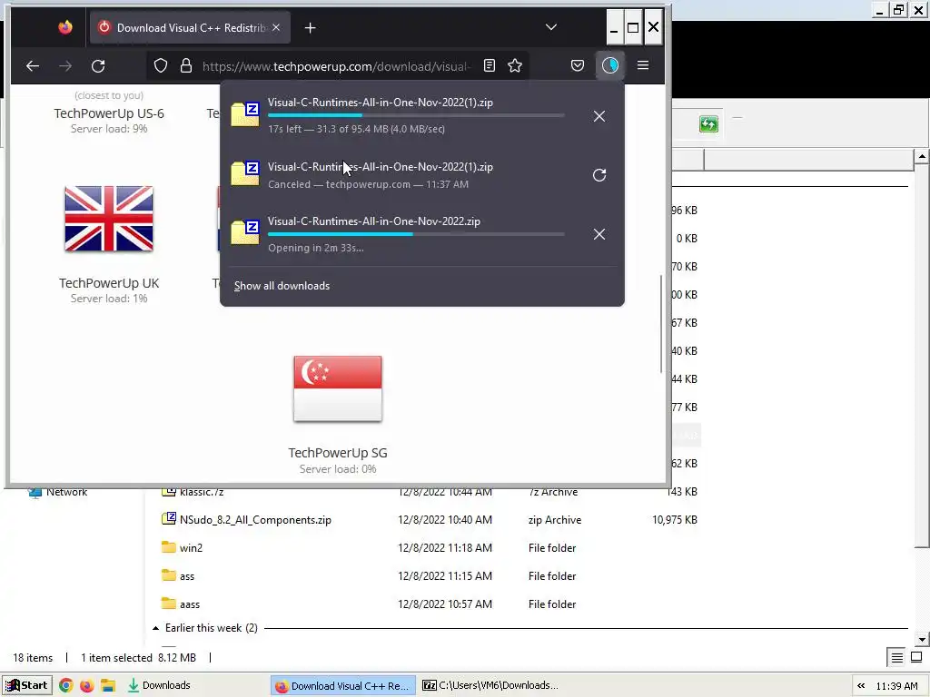Screen dimensions: 930x697
Task: Retry the canceled Nov-2022(1).zip download
Action: pos(599,175)
